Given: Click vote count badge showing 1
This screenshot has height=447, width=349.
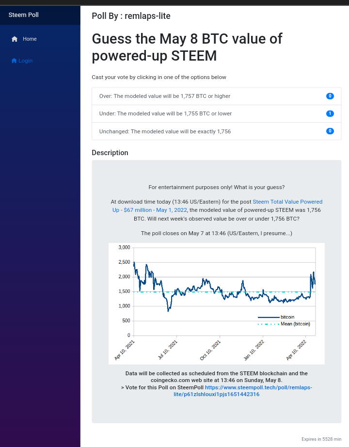Looking at the screenshot, I should click(x=330, y=113).
